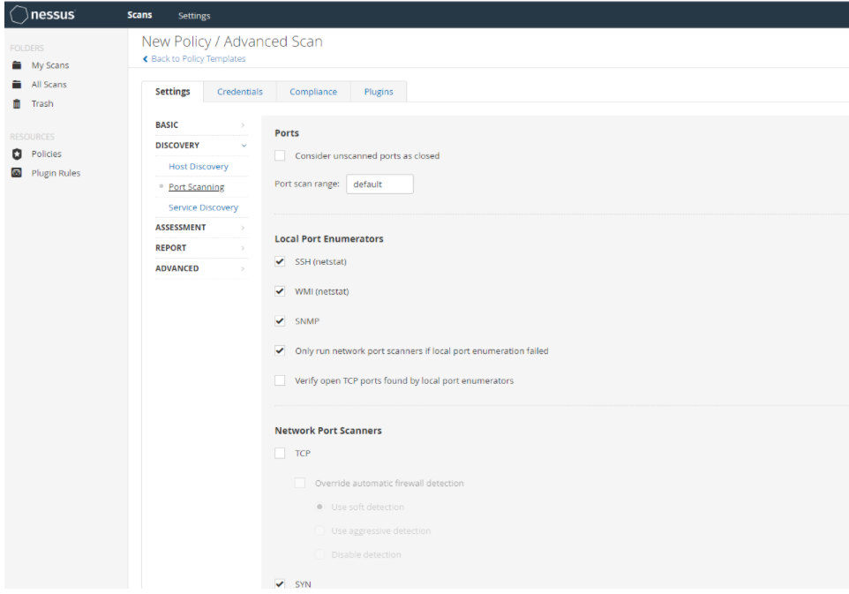
Task: Disable the SNMP port enumerator
Action: 280,321
